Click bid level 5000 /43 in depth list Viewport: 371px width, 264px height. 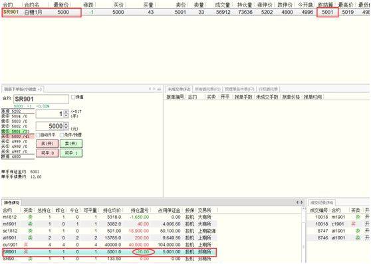pos(18,137)
